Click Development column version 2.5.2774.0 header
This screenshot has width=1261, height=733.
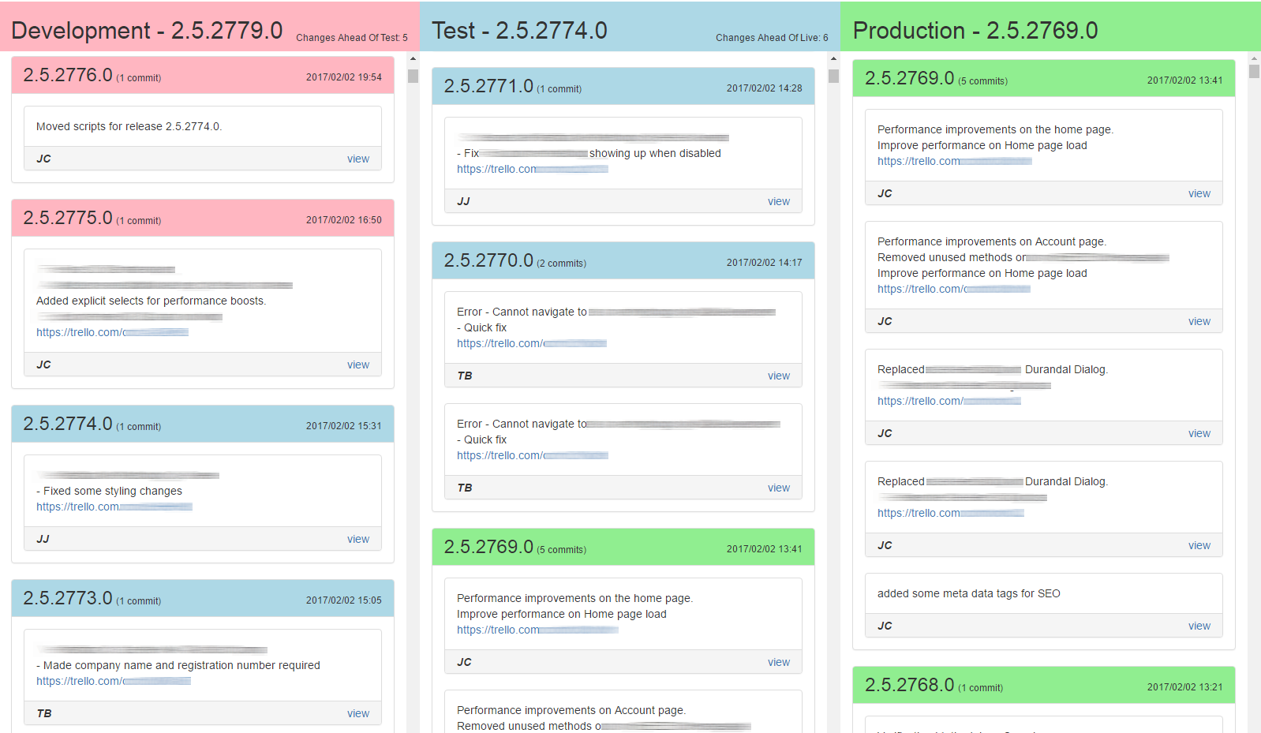(x=203, y=424)
